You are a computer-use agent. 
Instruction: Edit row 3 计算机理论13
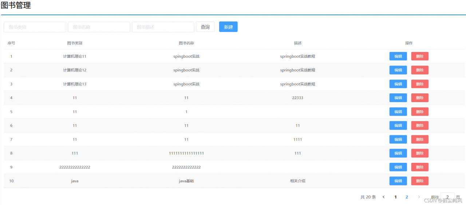coord(398,84)
